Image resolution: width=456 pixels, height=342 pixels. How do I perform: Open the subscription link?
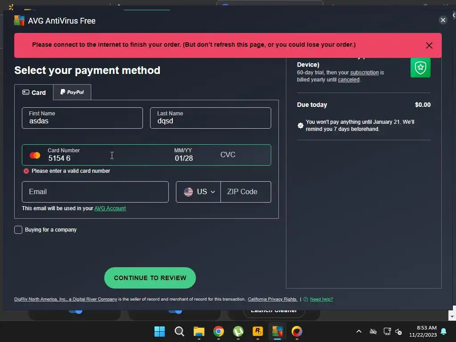tap(364, 73)
